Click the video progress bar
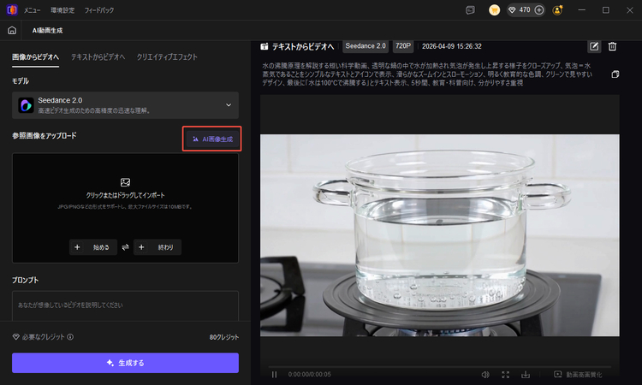Viewport: 642px width, 385px height. click(x=440, y=367)
